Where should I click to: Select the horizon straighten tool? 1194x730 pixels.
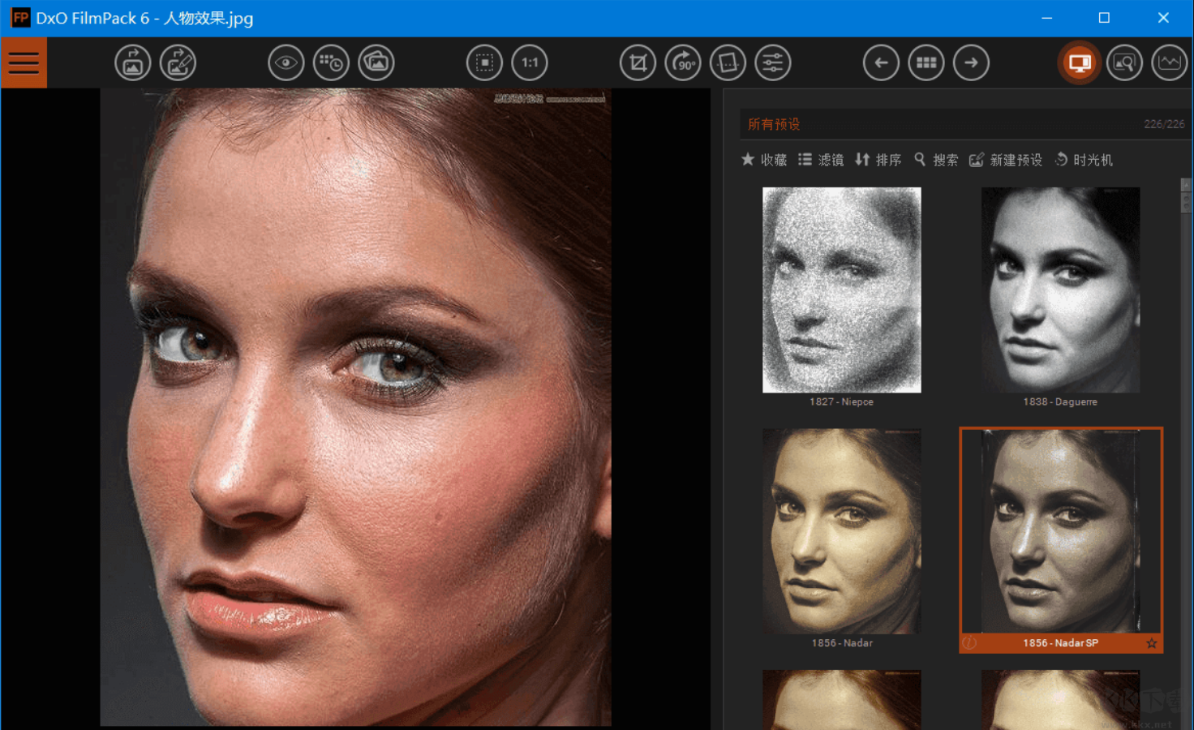(728, 62)
